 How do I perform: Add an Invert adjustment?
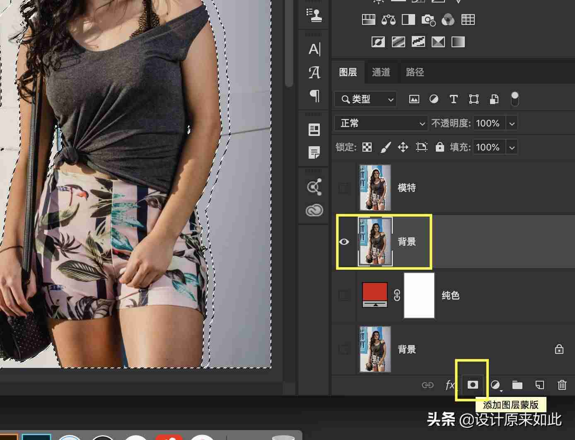point(378,42)
